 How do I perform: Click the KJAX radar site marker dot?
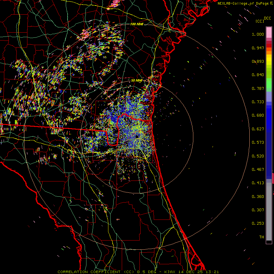click(137, 136)
